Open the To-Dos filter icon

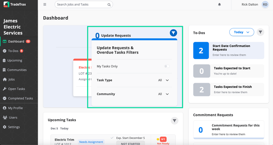click(260, 32)
